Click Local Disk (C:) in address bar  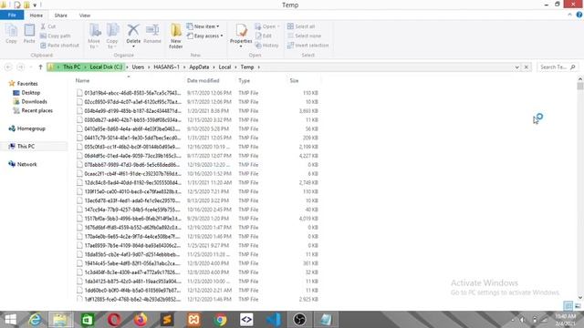pos(106,67)
